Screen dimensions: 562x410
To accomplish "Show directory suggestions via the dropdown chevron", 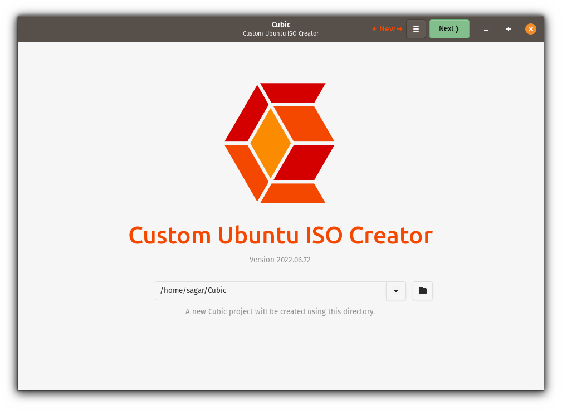I will point(395,290).
